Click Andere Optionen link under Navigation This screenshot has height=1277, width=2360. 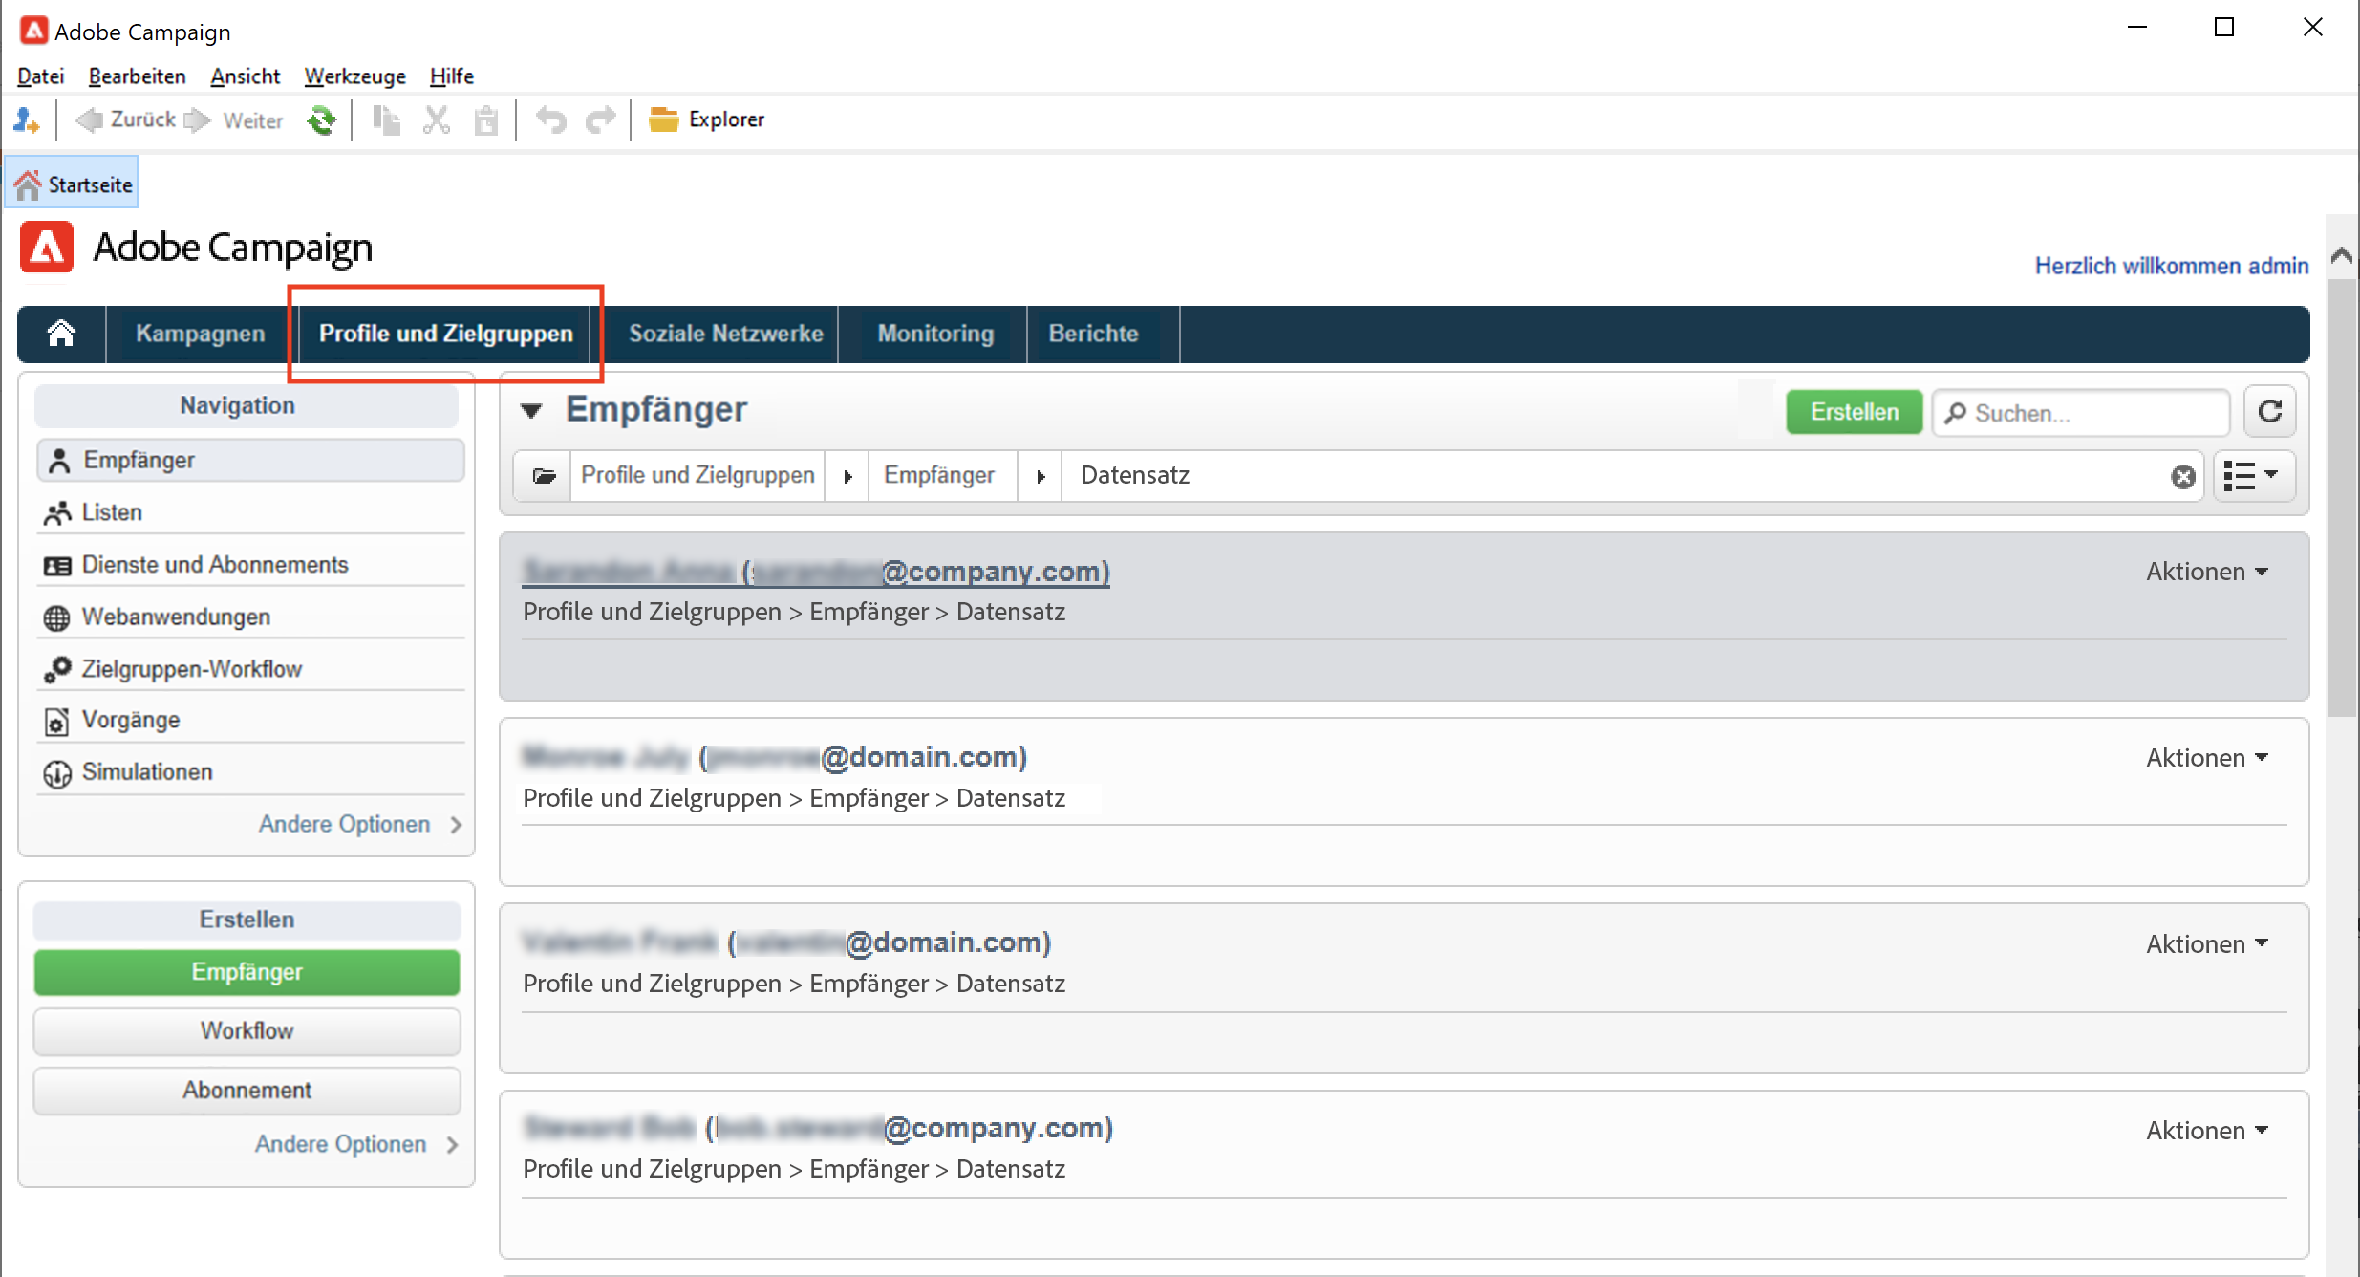[345, 824]
